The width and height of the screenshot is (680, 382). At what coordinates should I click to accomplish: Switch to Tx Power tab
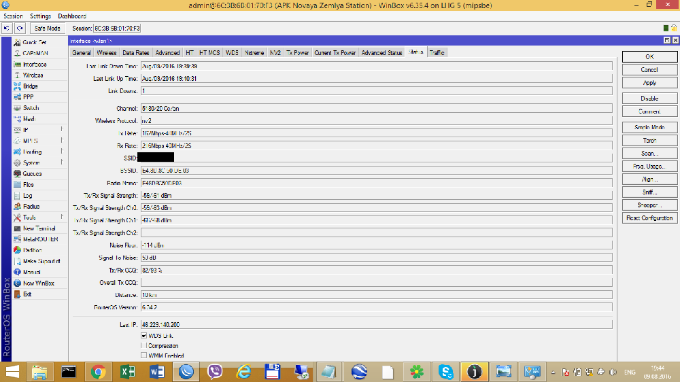click(x=298, y=52)
